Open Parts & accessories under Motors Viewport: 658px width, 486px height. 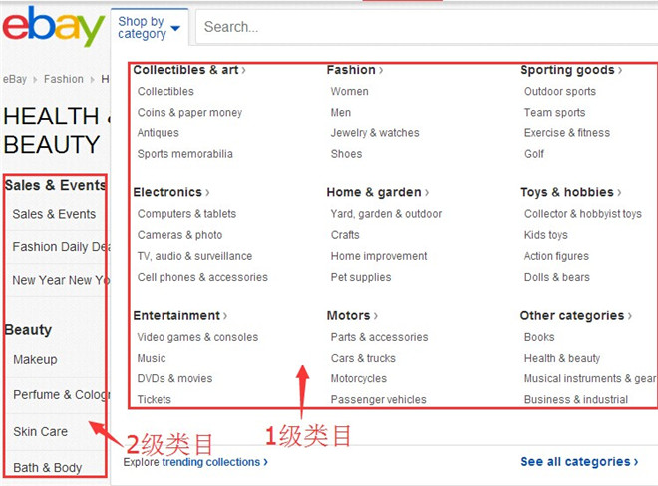click(380, 337)
